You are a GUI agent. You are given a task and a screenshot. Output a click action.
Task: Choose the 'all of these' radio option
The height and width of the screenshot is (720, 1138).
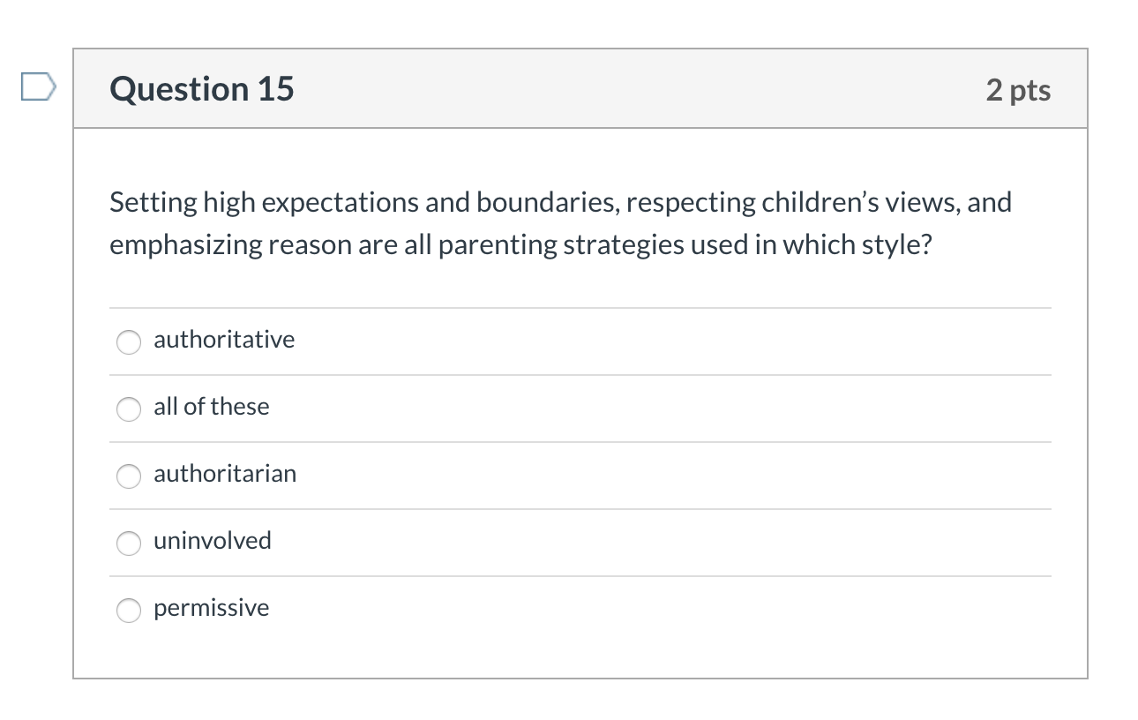pyautogui.click(x=129, y=409)
